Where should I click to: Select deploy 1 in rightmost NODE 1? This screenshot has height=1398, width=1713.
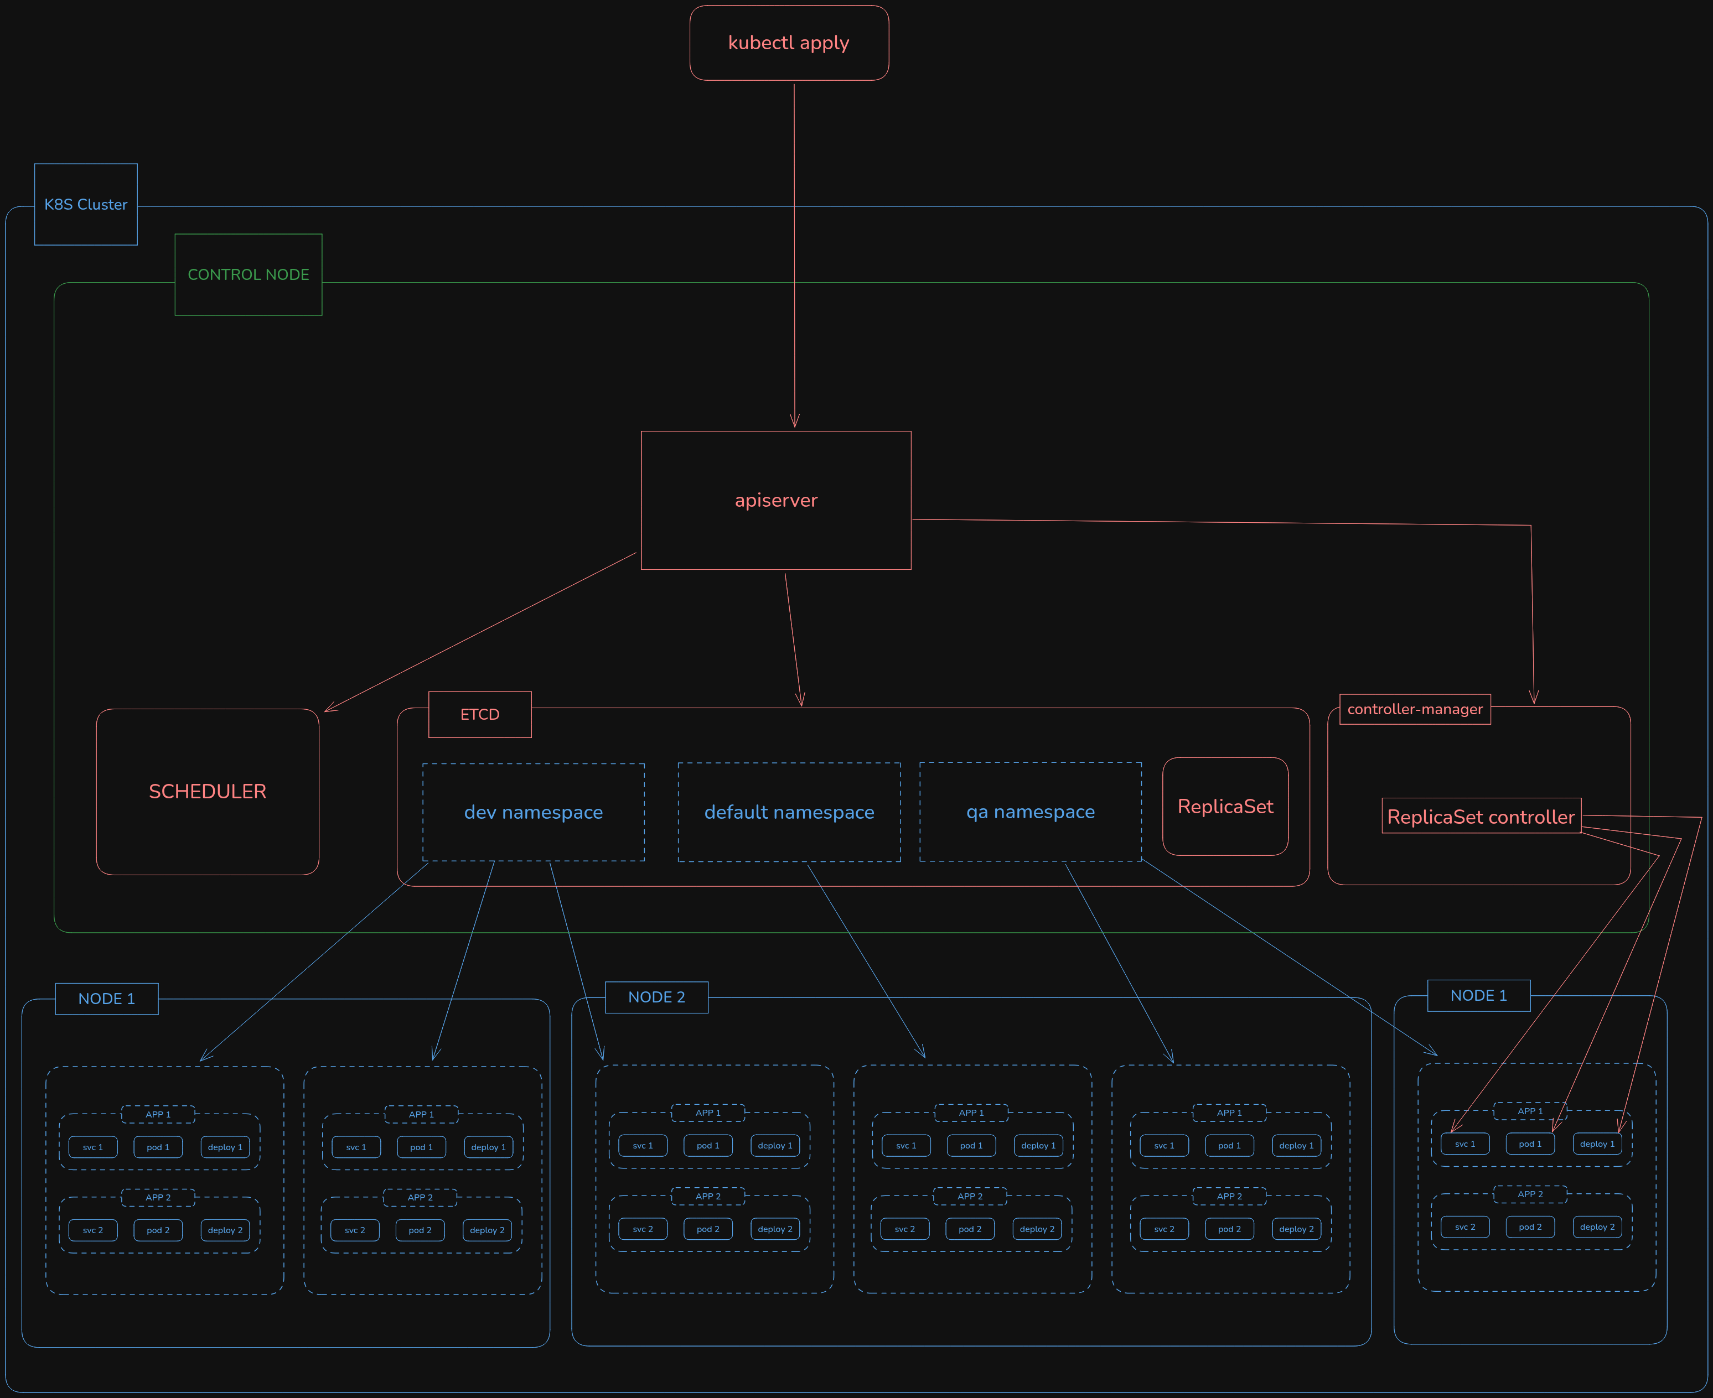(x=1596, y=1144)
